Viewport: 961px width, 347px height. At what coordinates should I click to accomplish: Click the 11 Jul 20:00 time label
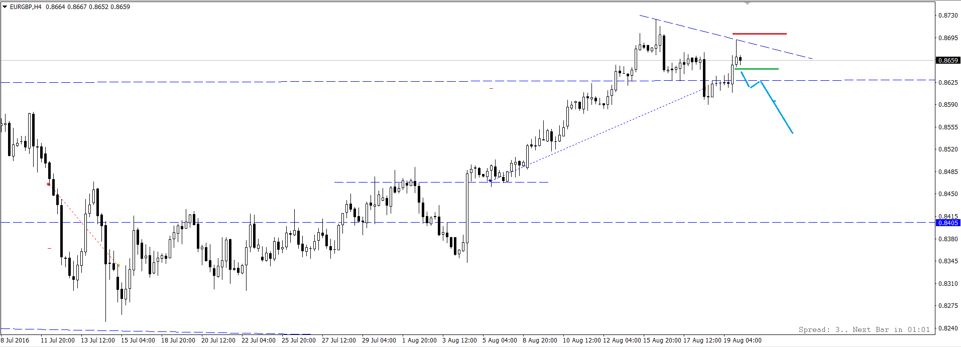tap(58, 340)
